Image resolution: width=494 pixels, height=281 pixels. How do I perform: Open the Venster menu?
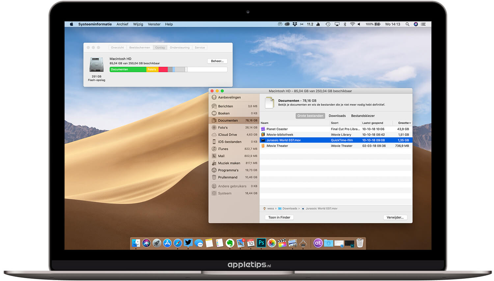click(154, 24)
